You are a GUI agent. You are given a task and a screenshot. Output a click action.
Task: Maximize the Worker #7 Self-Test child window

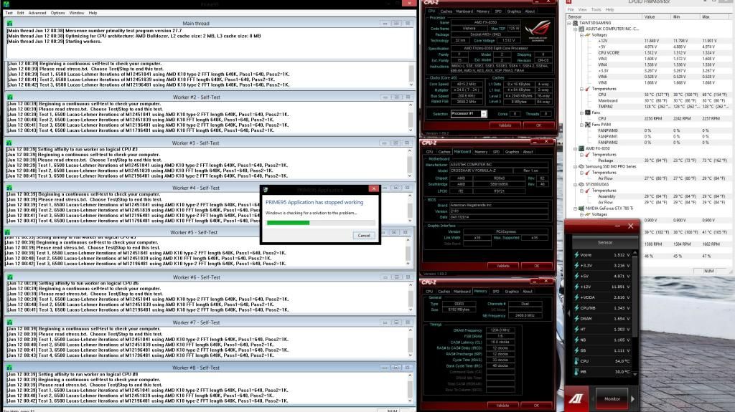click(x=396, y=322)
